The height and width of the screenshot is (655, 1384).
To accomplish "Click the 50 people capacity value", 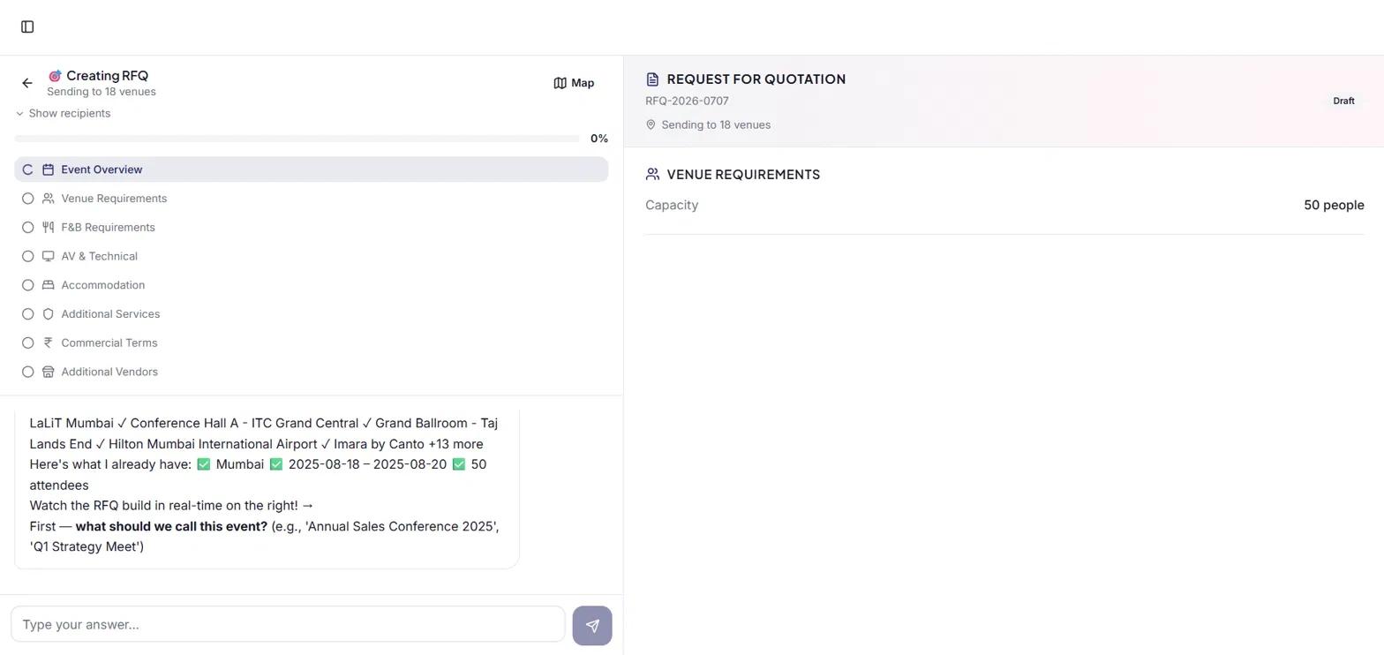I will [1334, 205].
